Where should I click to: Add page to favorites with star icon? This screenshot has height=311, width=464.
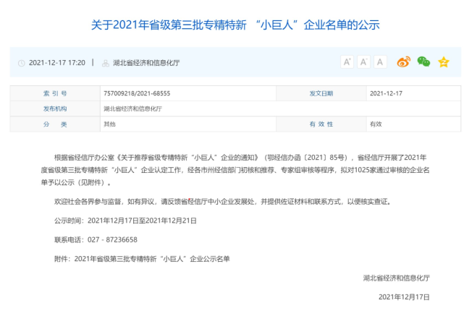point(443,62)
